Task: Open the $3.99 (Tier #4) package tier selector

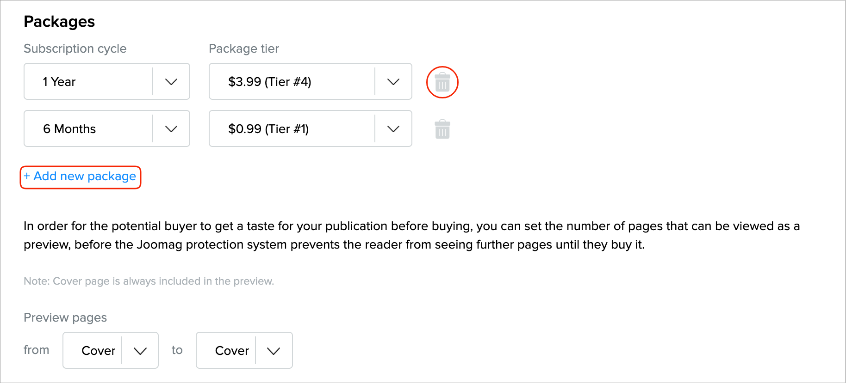Action: click(x=292, y=82)
